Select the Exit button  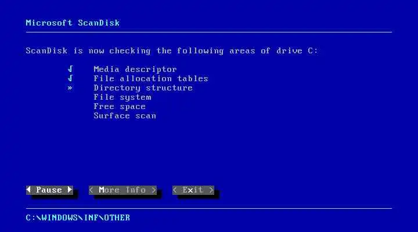(193, 190)
